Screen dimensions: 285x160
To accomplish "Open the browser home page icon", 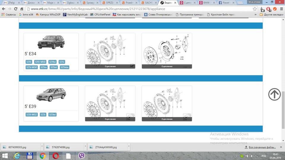I will (22, 9).
